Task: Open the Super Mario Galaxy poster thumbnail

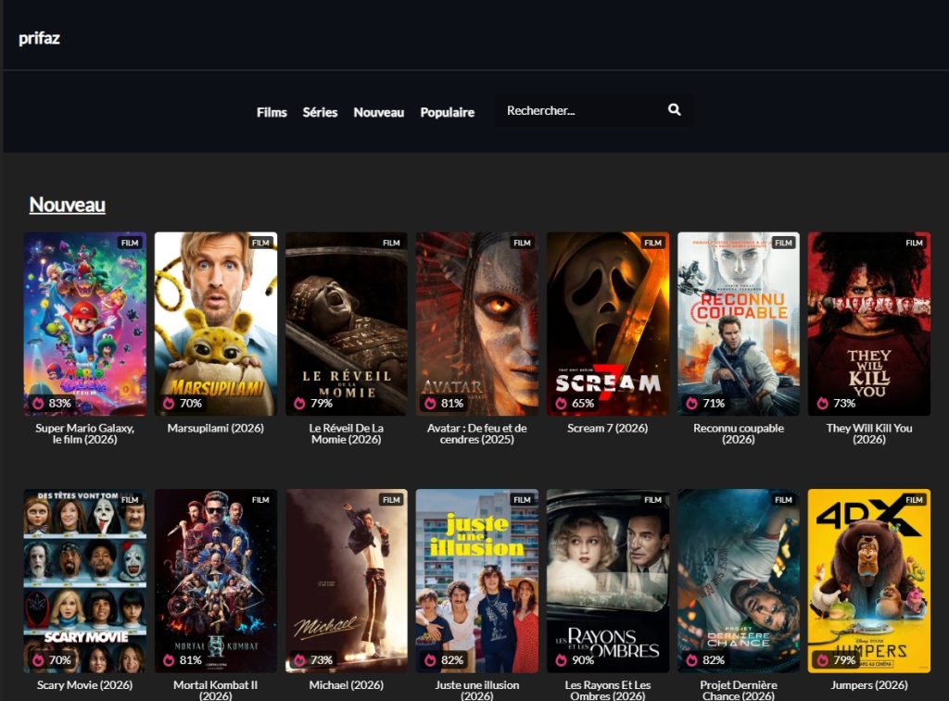Action: pos(84,323)
